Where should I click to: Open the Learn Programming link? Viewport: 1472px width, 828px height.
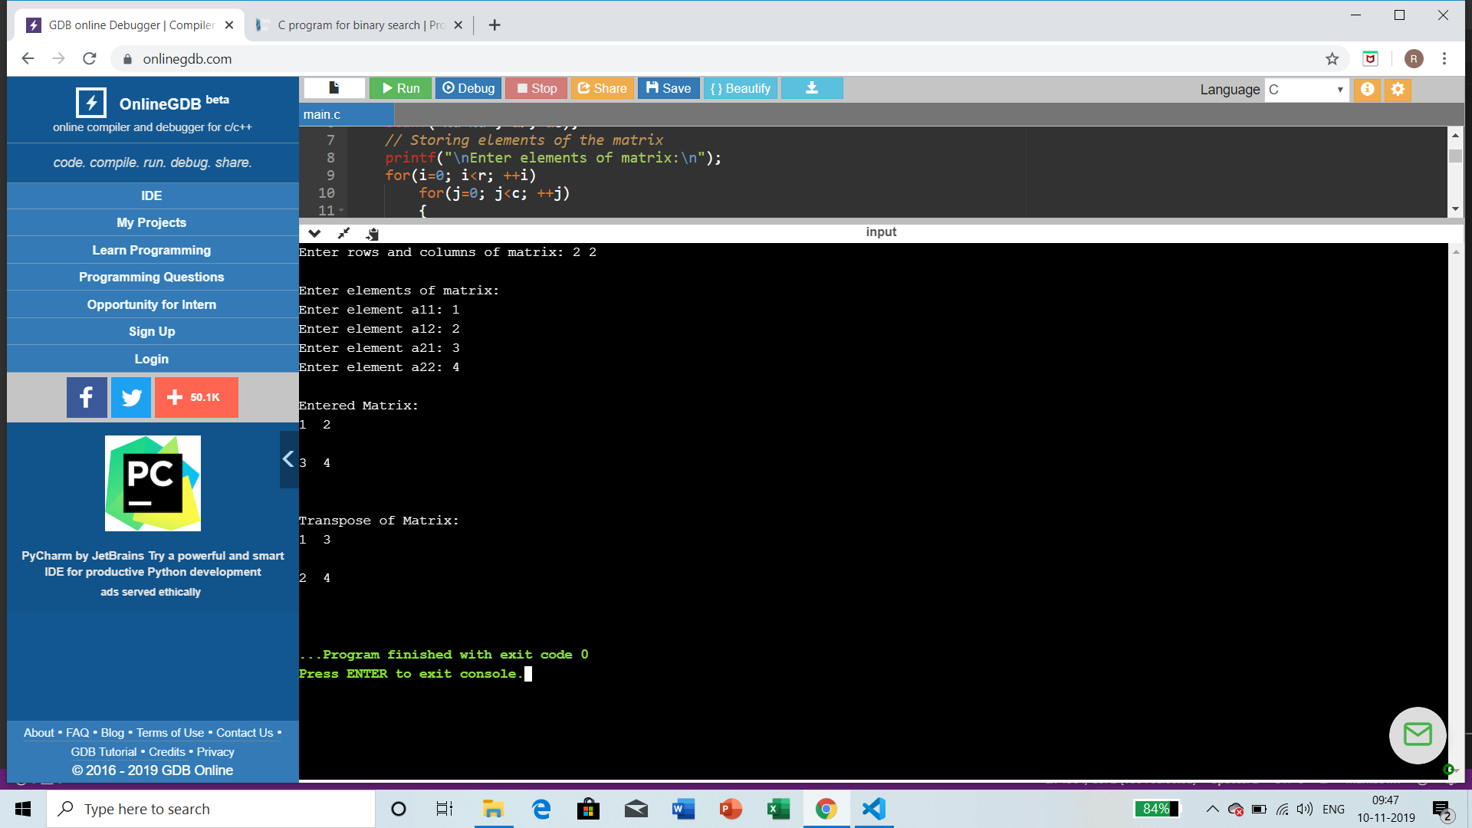(x=151, y=250)
